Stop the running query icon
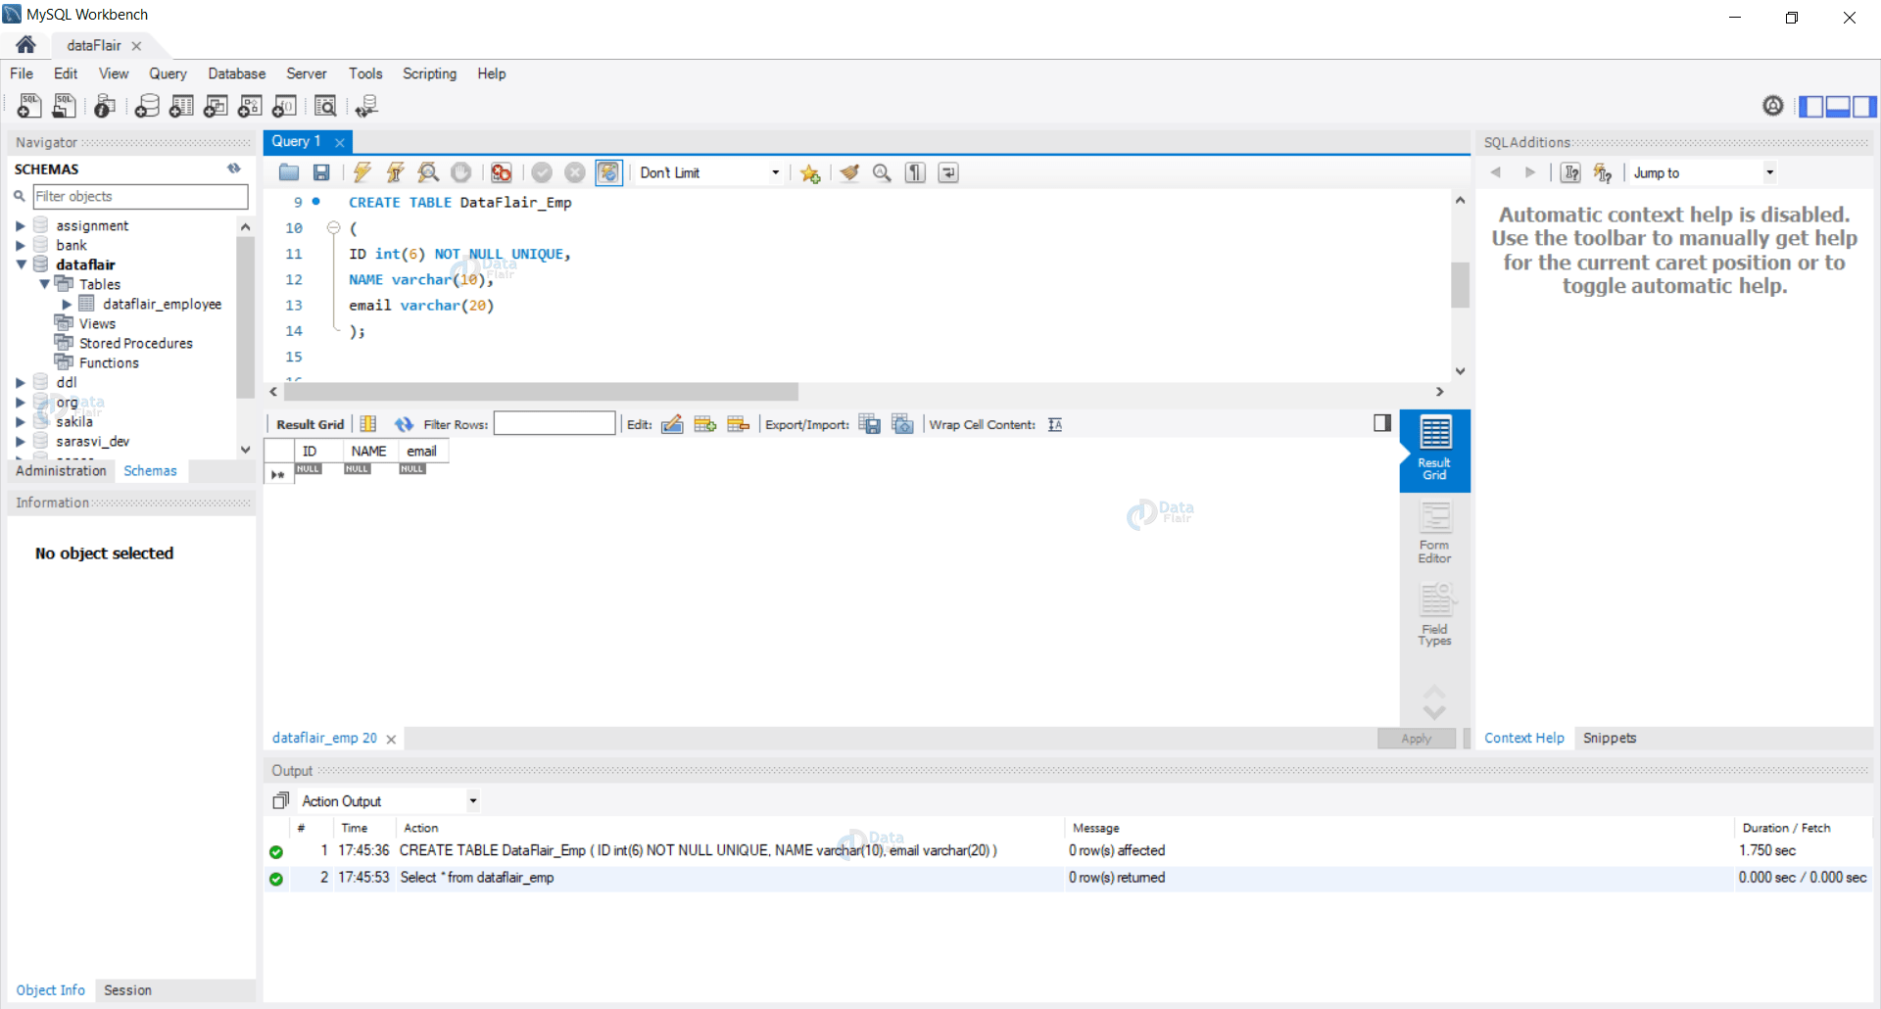This screenshot has width=1881, height=1009. 460,173
